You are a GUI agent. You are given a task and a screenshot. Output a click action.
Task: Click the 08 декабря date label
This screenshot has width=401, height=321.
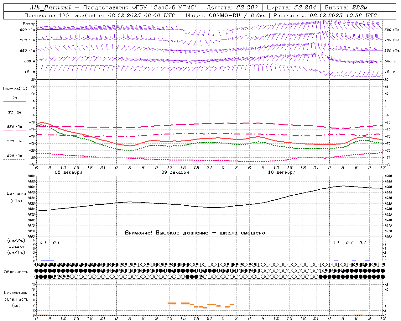click(x=69, y=172)
